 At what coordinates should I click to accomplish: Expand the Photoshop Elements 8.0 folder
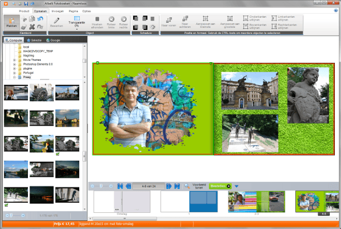click(14, 64)
